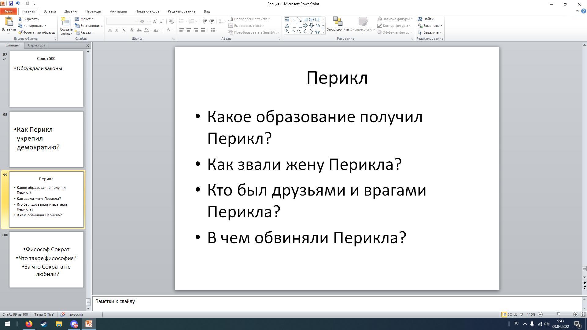Toggle Italic formatting button
The height and width of the screenshot is (330, 587).
(x=117, y=30)
